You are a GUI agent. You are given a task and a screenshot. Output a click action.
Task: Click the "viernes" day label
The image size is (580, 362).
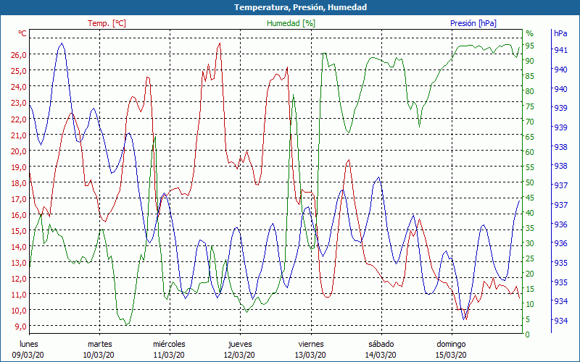coord(311,345)
